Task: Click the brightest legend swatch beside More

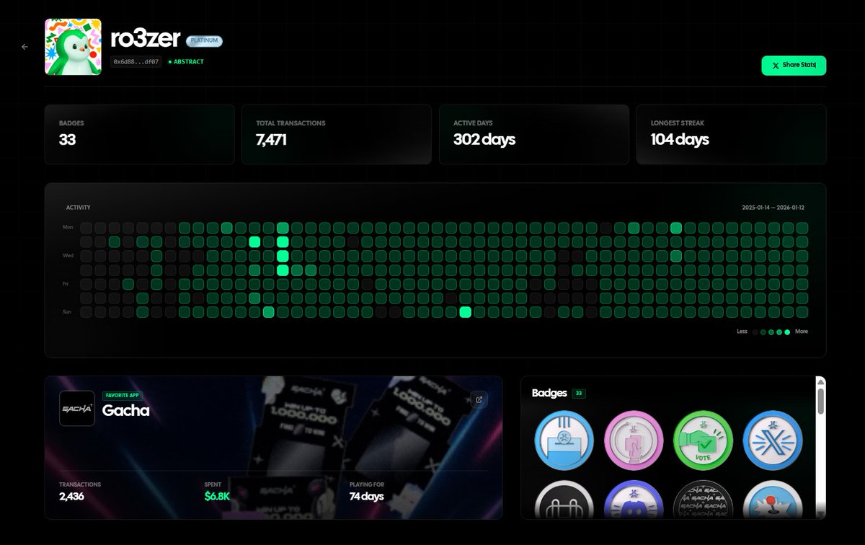Action: [787, 332]
